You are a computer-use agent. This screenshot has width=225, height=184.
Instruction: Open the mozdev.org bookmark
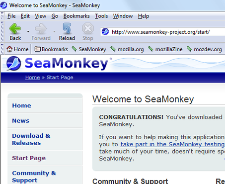pos(204,49)
